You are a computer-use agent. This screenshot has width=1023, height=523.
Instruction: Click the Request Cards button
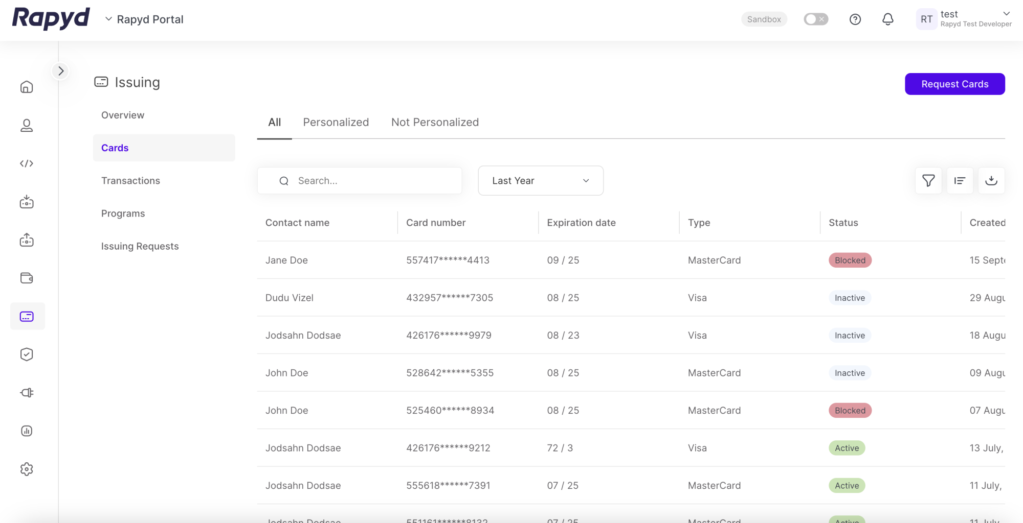tap(954, 84)
